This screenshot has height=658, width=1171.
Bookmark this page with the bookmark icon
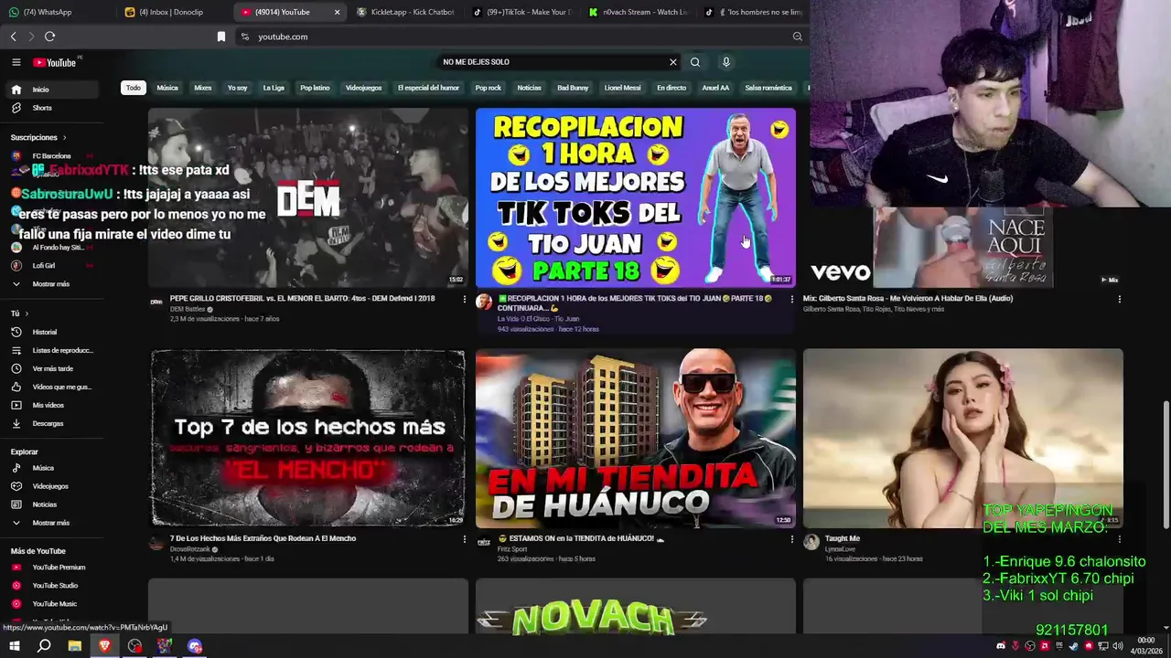(220, 37)
